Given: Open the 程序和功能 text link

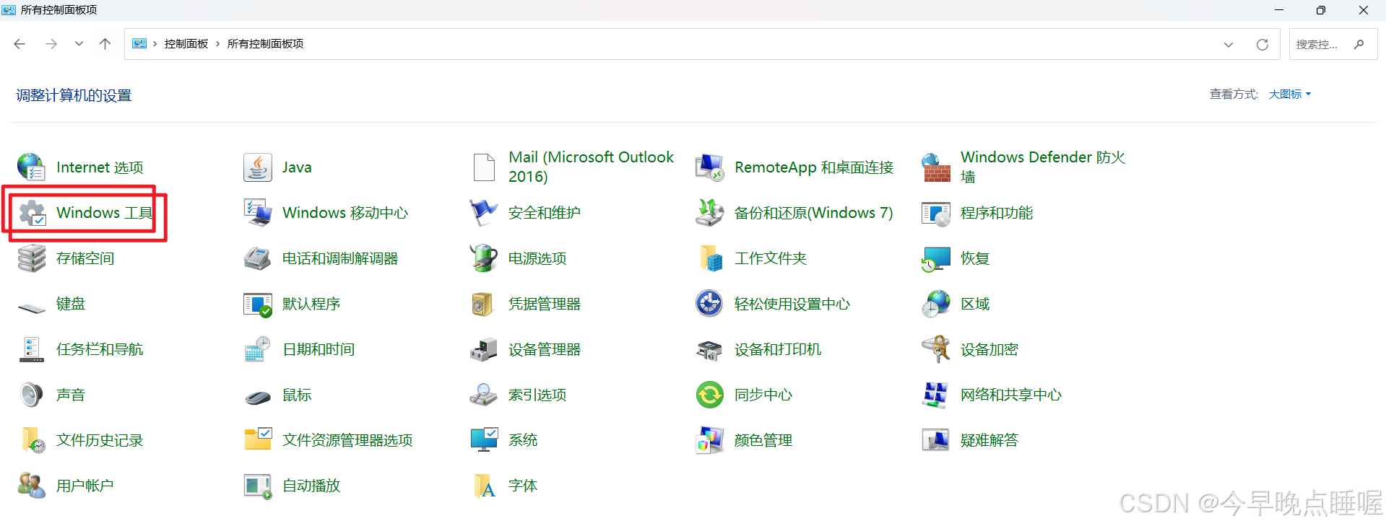Looking at the screenshot, I should coord(997,212).
